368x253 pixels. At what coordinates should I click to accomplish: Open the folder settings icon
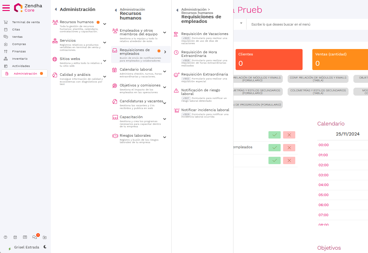click(44, 237)
